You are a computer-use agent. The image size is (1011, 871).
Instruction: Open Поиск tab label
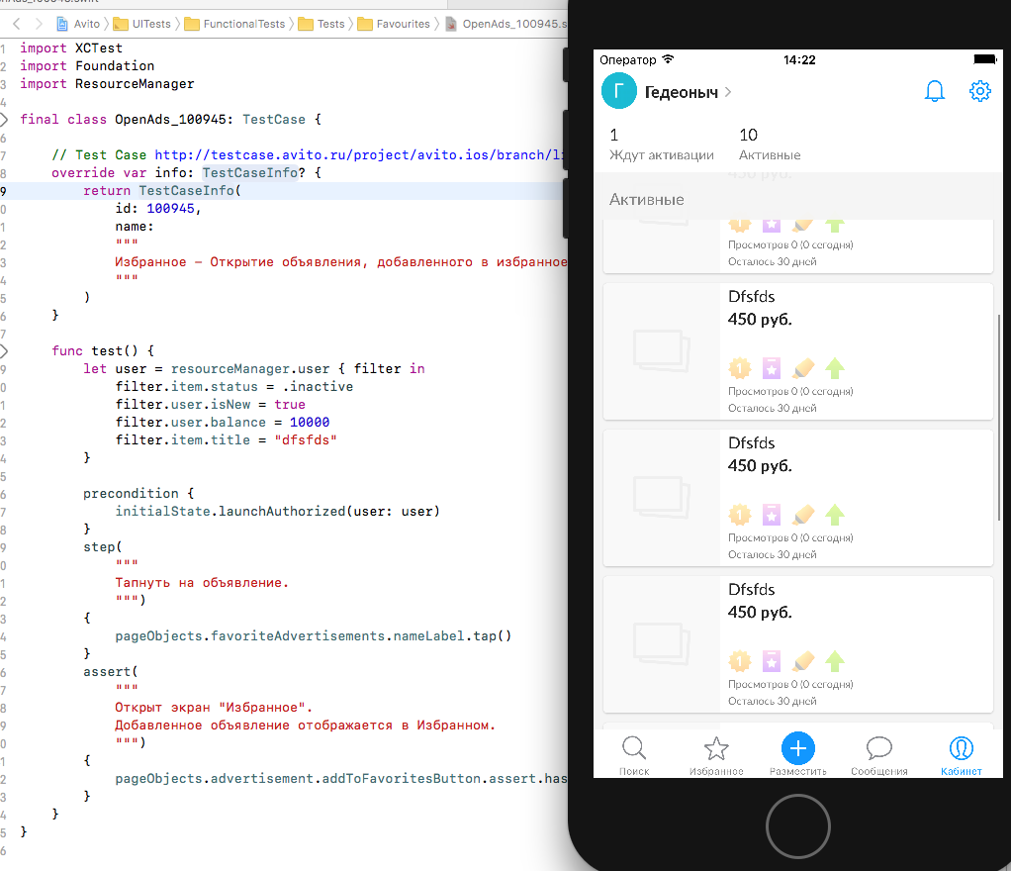[634, 771]
